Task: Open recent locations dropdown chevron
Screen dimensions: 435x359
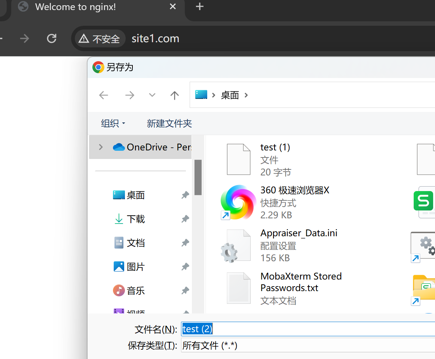Action: pyautogui.click(x=152, y=96)
